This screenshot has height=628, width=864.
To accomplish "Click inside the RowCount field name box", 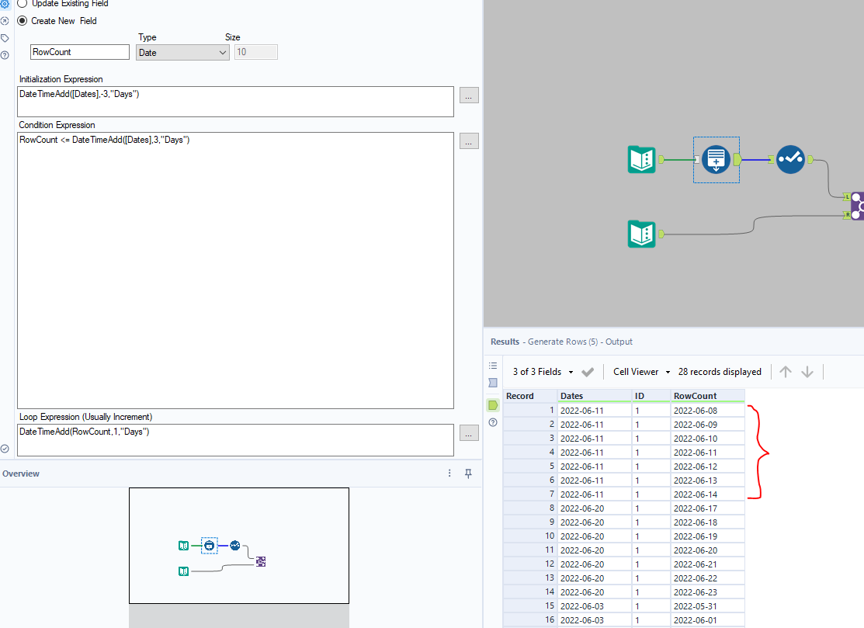I will (x=79, y=52).
